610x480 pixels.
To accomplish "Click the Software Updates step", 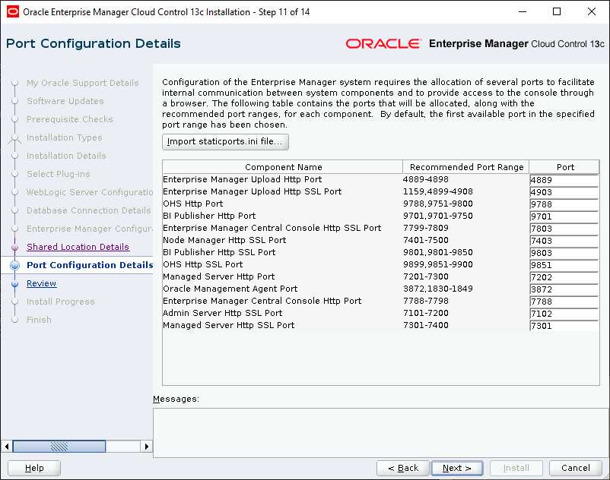I will pyautogui.click(x=65, y=101).
